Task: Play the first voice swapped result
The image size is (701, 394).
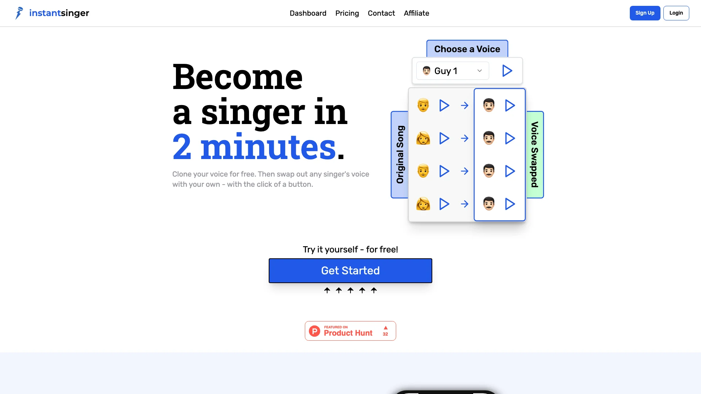Action: [509, 105]
